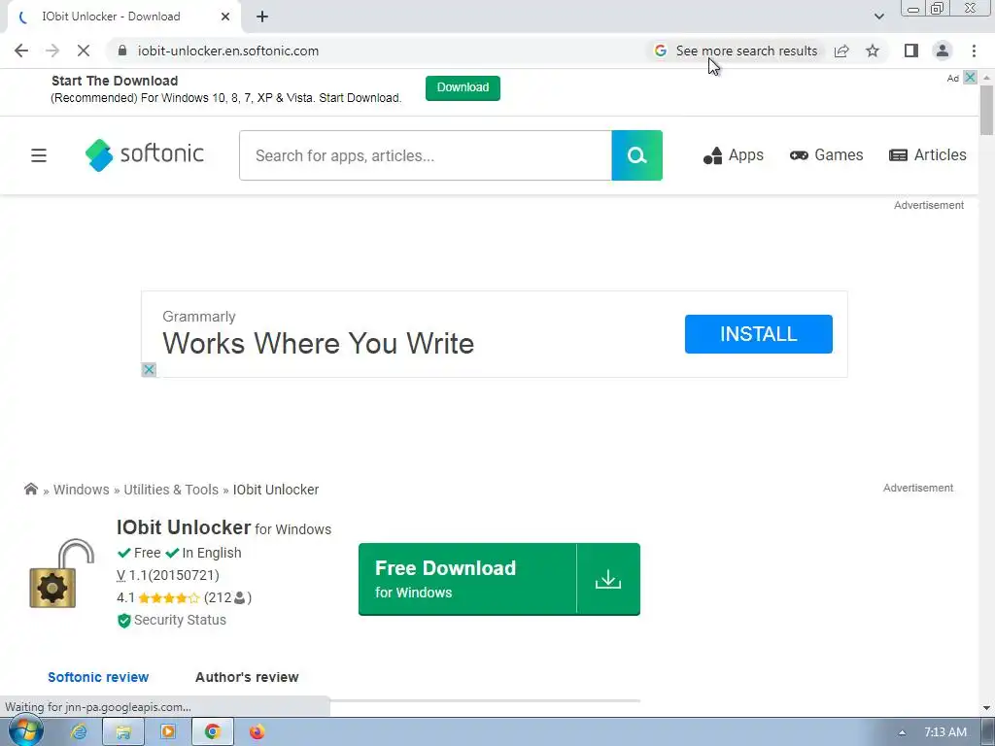Click the home breadcrumb icon
This screenshot has width=995, height=746.
point(30,489)
